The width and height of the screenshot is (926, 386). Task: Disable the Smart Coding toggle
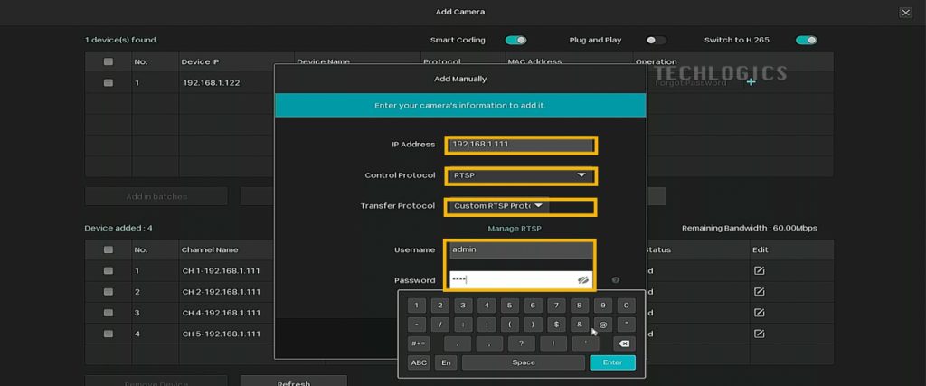click(515, 40)
